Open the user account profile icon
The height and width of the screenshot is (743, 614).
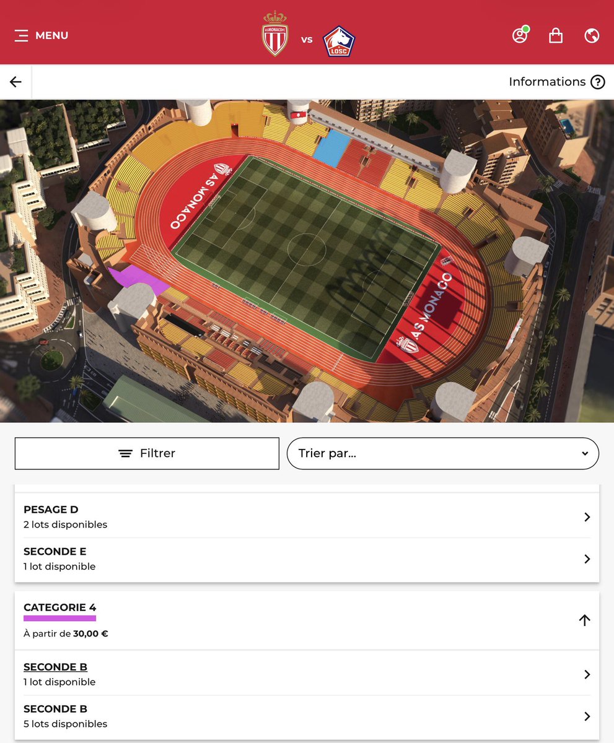click(x=520, y=35)
